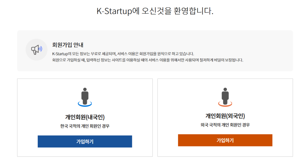
Task: Click the sentence about free K-Startup information
Action: point(123,54)
